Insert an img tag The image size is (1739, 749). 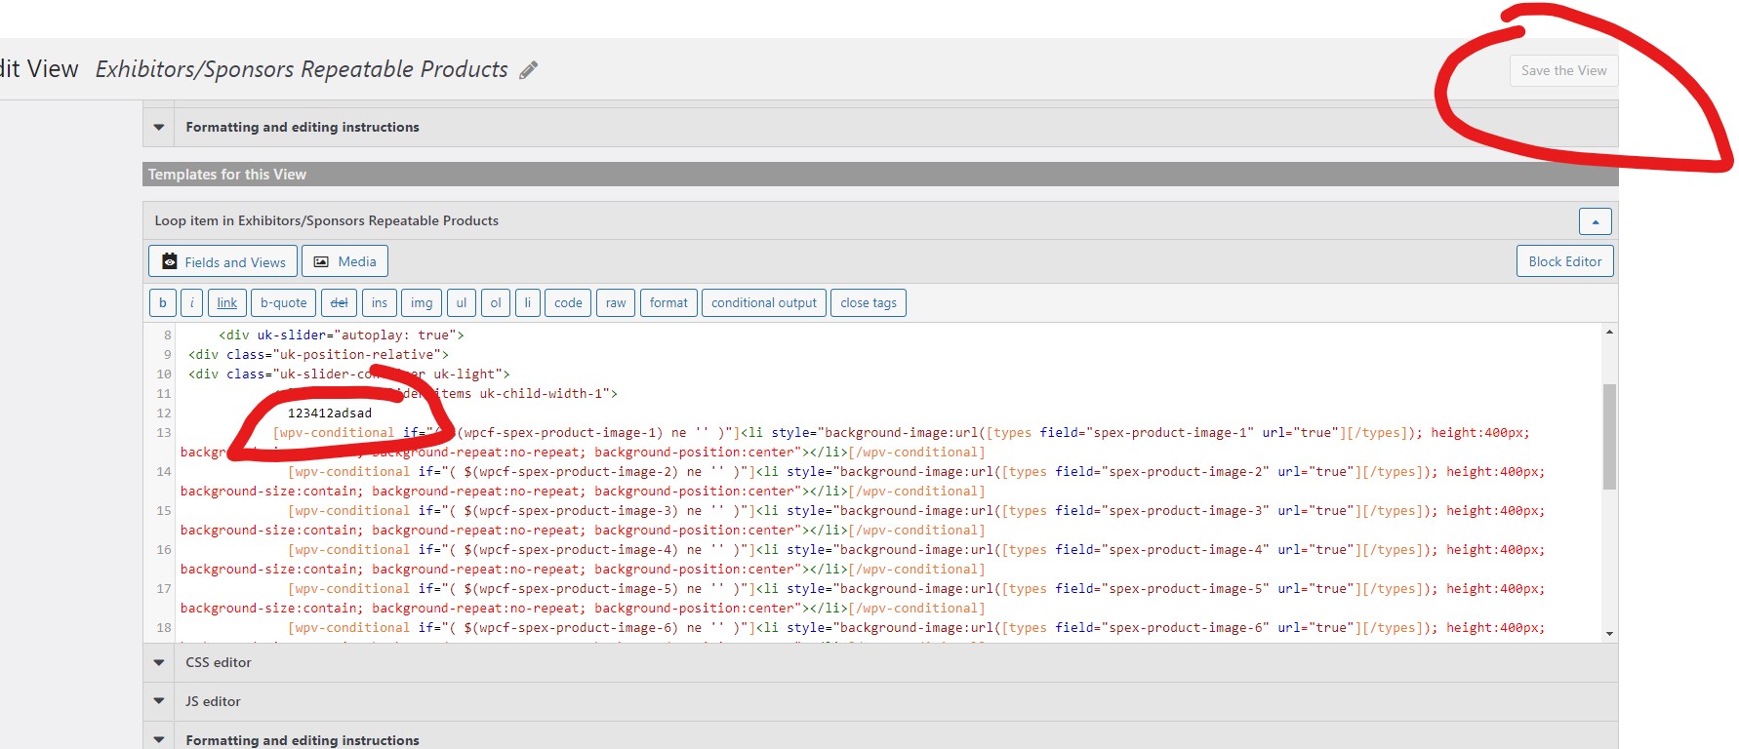tap(422, 302)
